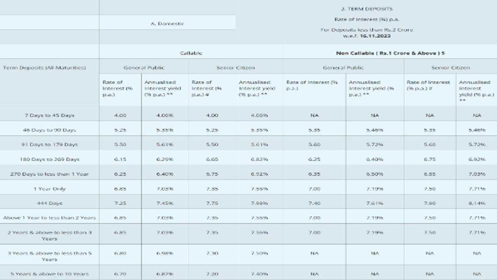Click 5.35 non-callable Senior Citizen rate, 46 Days row
Image resolution: width=497 pixels, height=280 pixels.
click(x=429, y=130)
